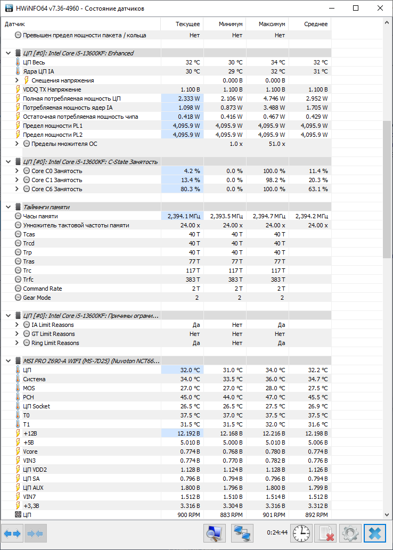Image resolution: width=393 pixels, height=550 pixels.
Task: Click the thermometer icon beside PCH
Action: pyautogui.click(x=18, y=397)
